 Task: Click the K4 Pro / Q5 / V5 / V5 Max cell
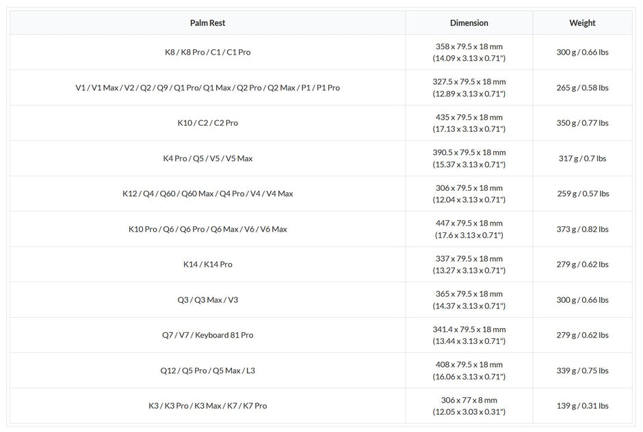click(207, 159)
